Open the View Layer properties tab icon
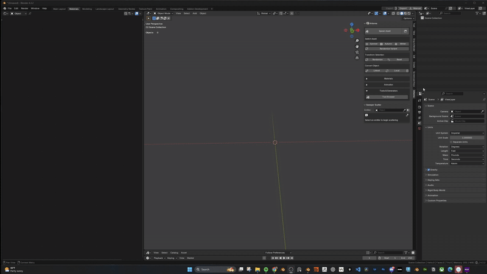Viewport: 487px width, 274px height. 419,118
